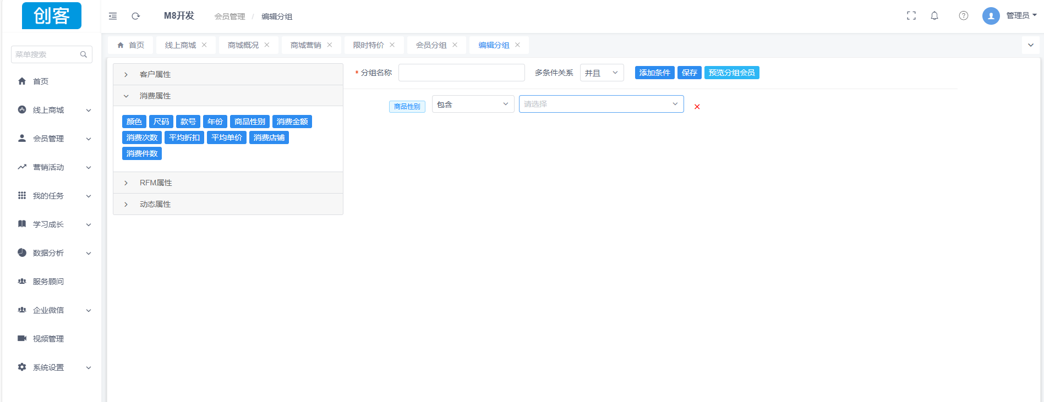Close the 商城营销 tab

click(x=330, y=45)
